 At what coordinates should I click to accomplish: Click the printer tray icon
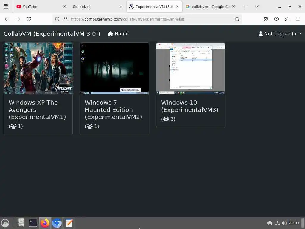pyautogui.click(x=270, y=223)
